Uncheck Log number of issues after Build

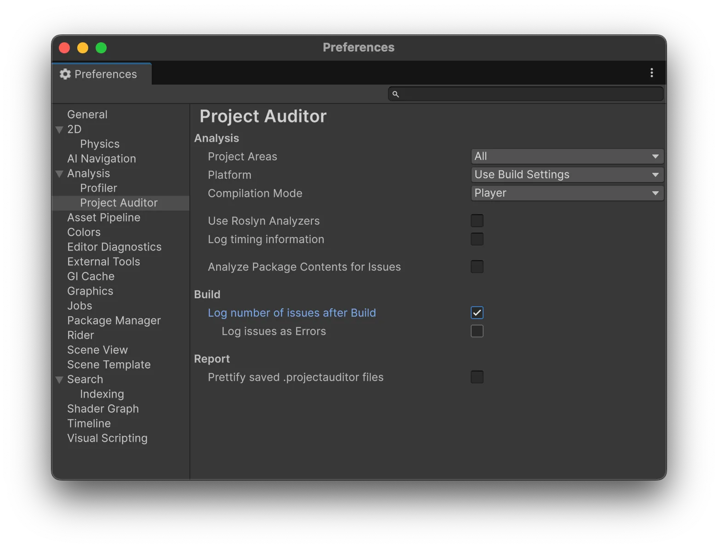(477, 313)
